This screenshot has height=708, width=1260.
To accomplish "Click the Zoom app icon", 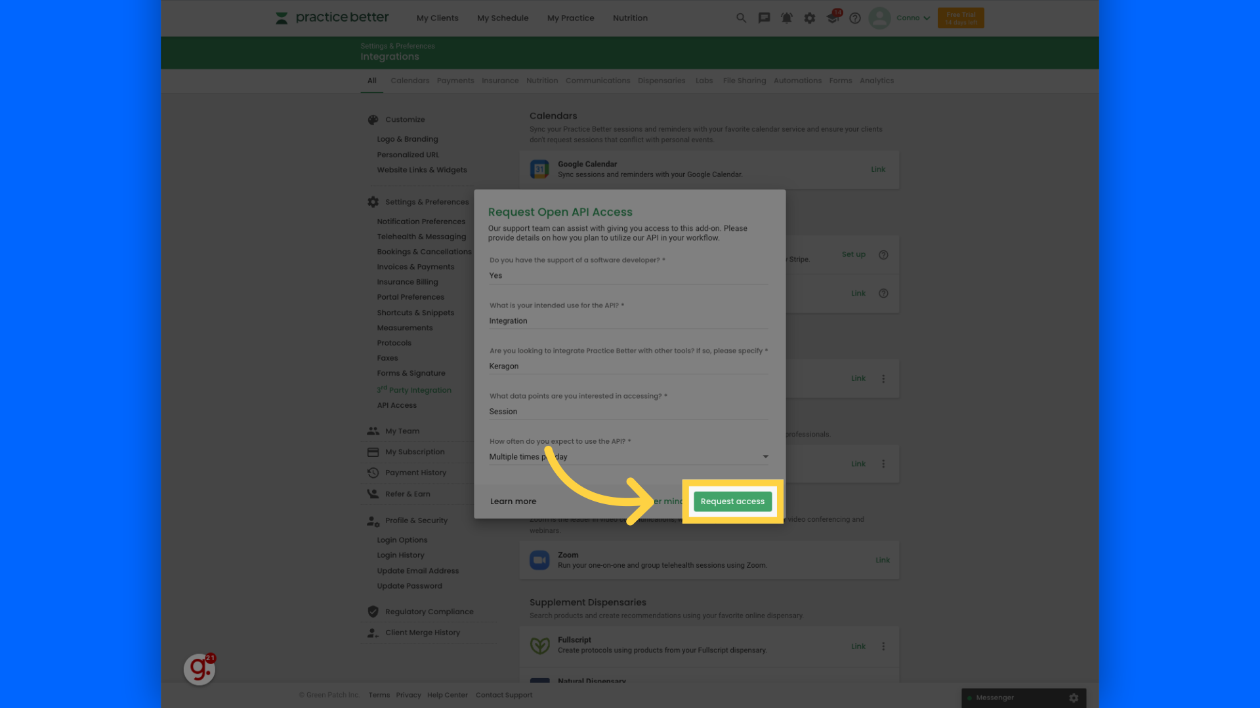I will click(539, 560).
